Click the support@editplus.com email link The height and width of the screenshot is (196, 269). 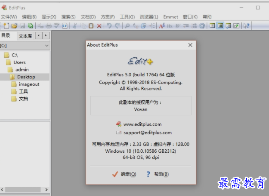click(148, 132)
